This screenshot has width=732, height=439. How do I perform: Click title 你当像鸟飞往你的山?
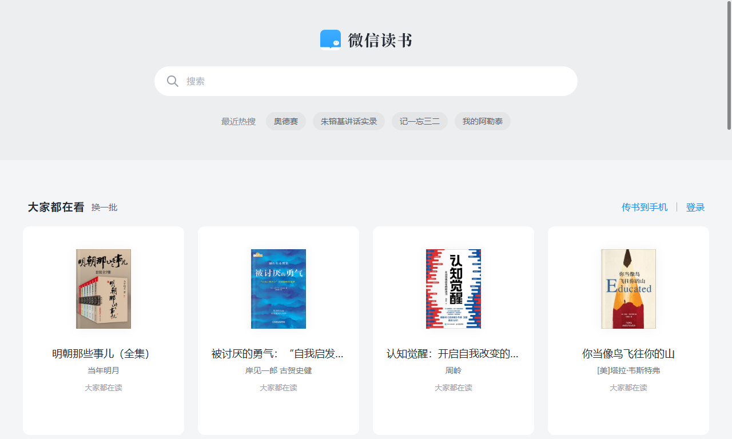[x=628, y=354]
